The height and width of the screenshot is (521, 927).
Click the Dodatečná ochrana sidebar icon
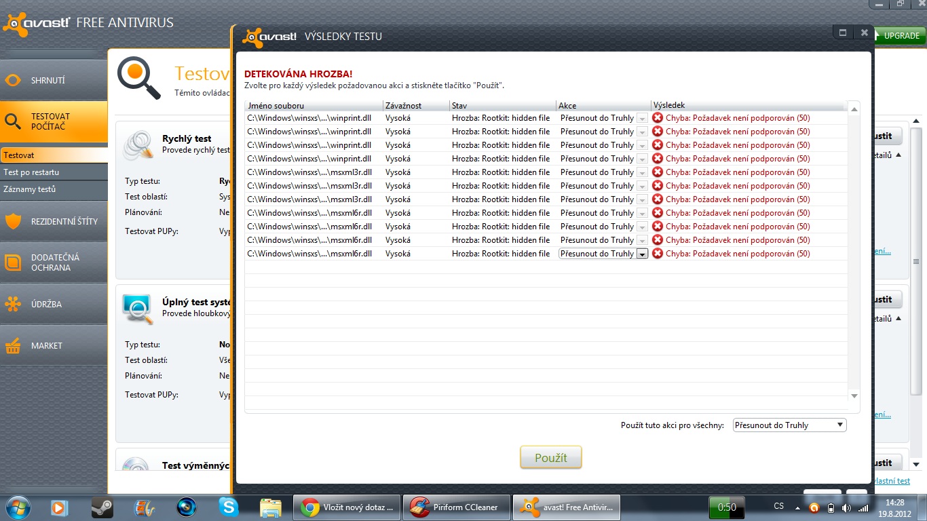pos(13,263)
